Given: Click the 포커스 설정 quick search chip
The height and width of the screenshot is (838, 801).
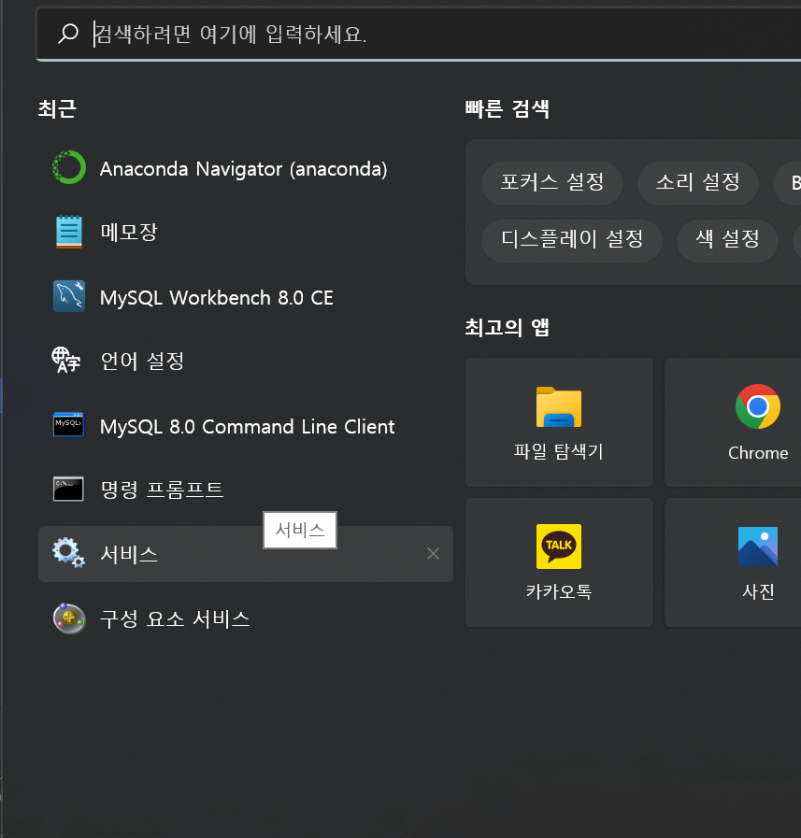Looking at the screenshot, I should coord(552,183).
